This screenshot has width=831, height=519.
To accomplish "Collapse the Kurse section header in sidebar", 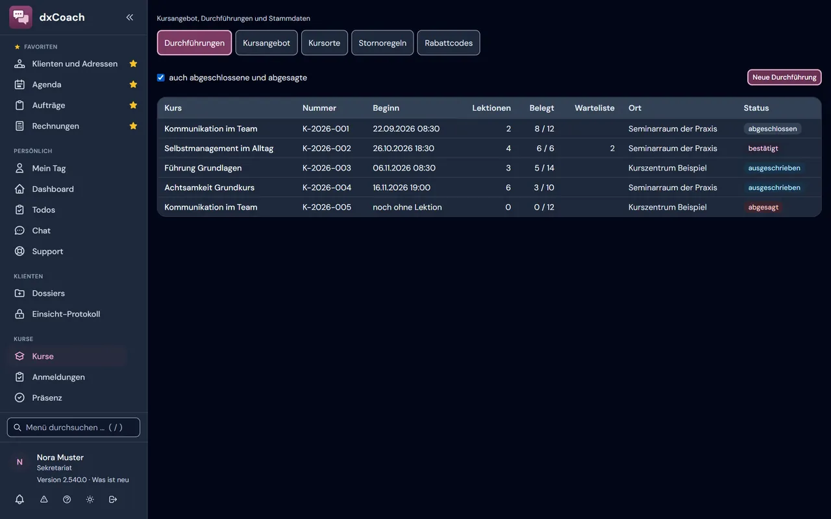I will [x=23, y=339].
